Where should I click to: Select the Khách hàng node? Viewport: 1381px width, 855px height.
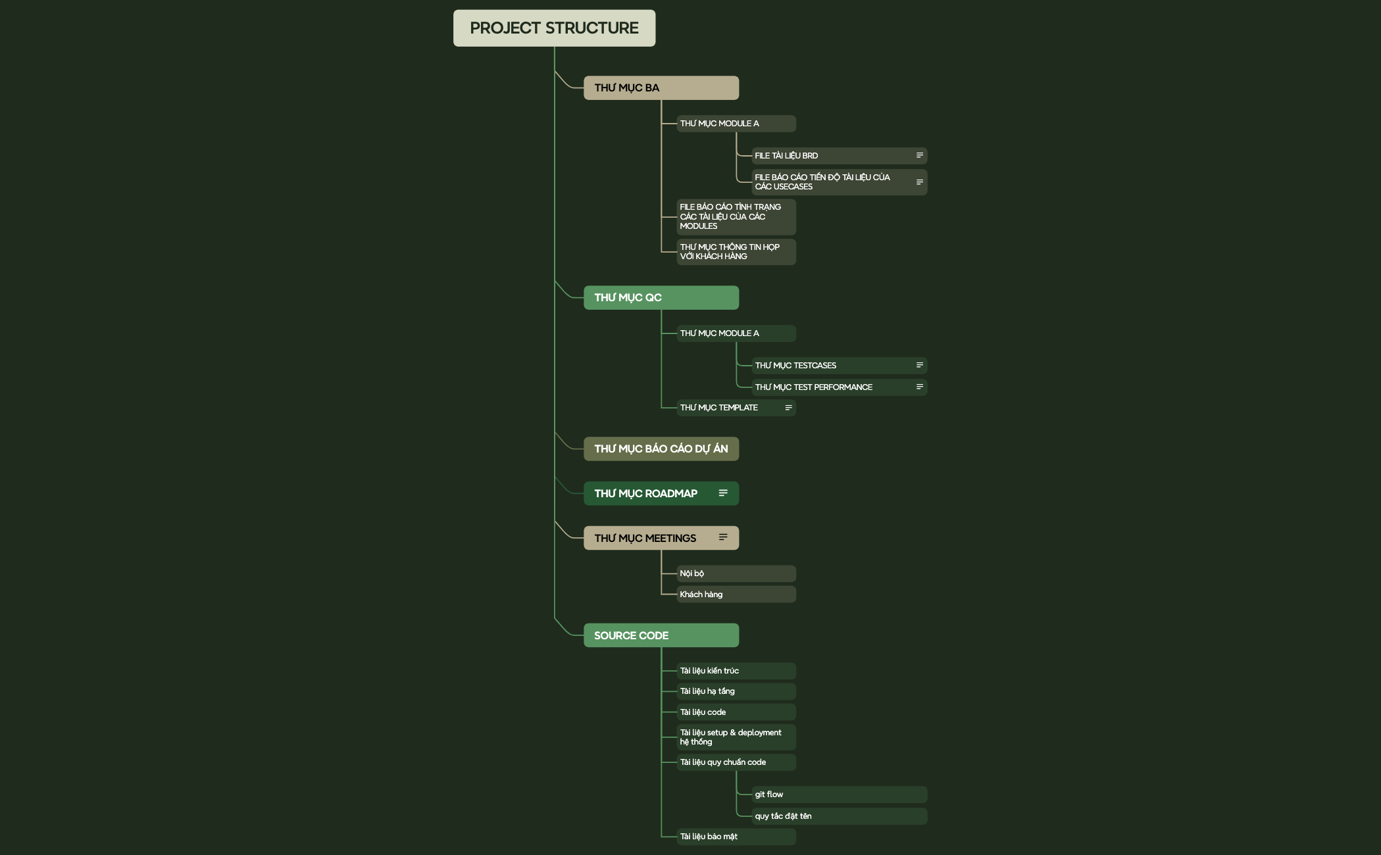736,595
